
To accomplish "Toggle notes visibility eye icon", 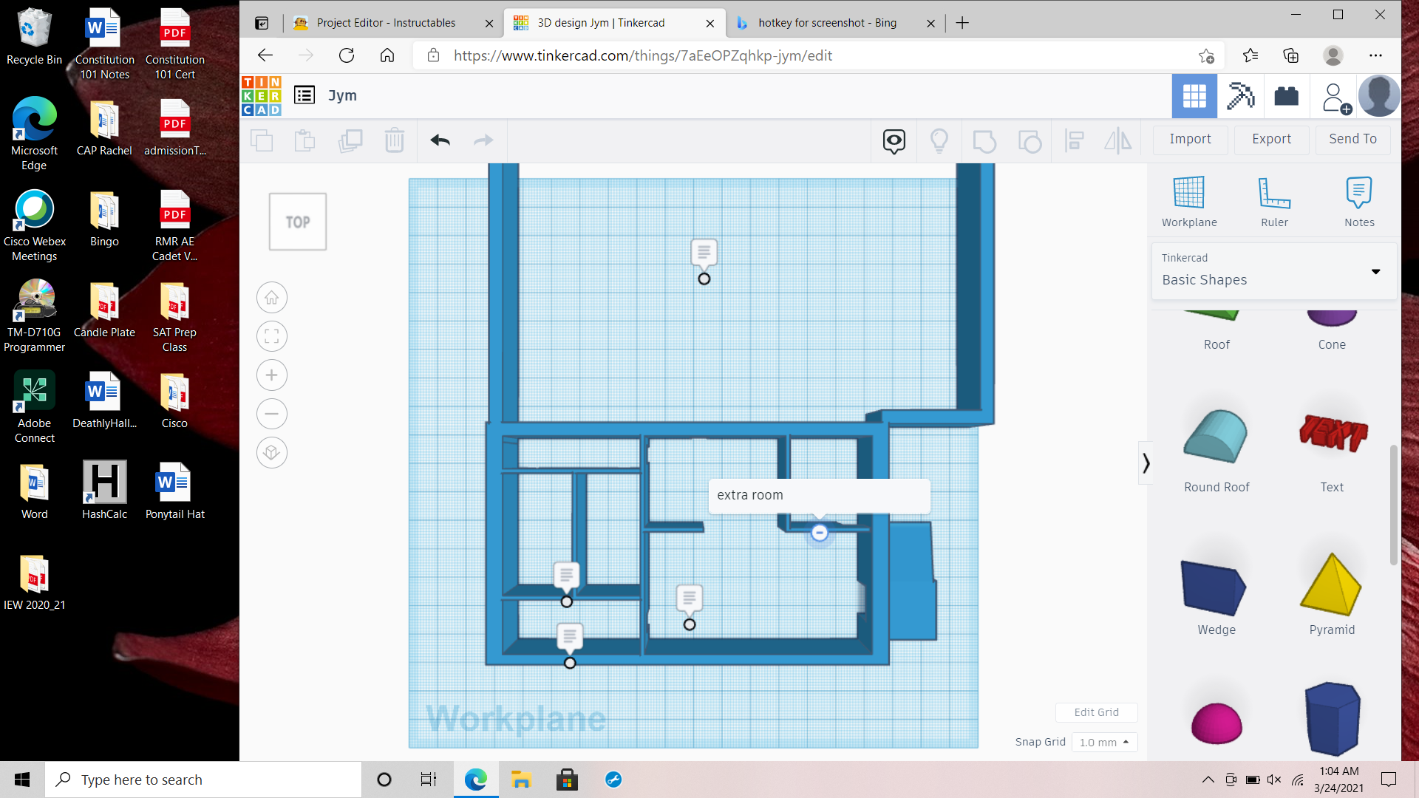I will (x=894, y=140).
